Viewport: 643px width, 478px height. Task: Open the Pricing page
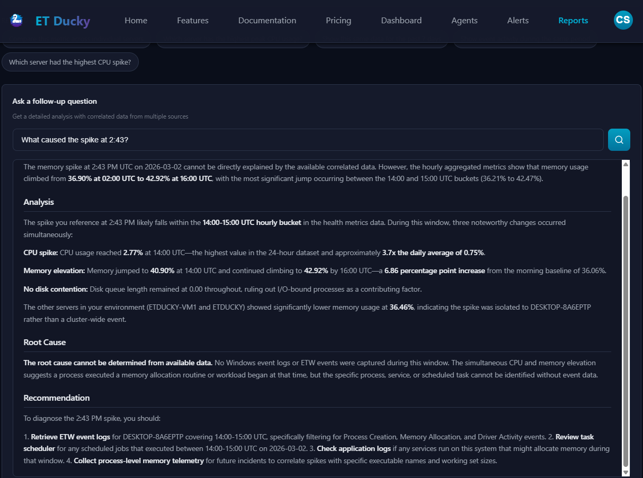(x=338, y=20)
